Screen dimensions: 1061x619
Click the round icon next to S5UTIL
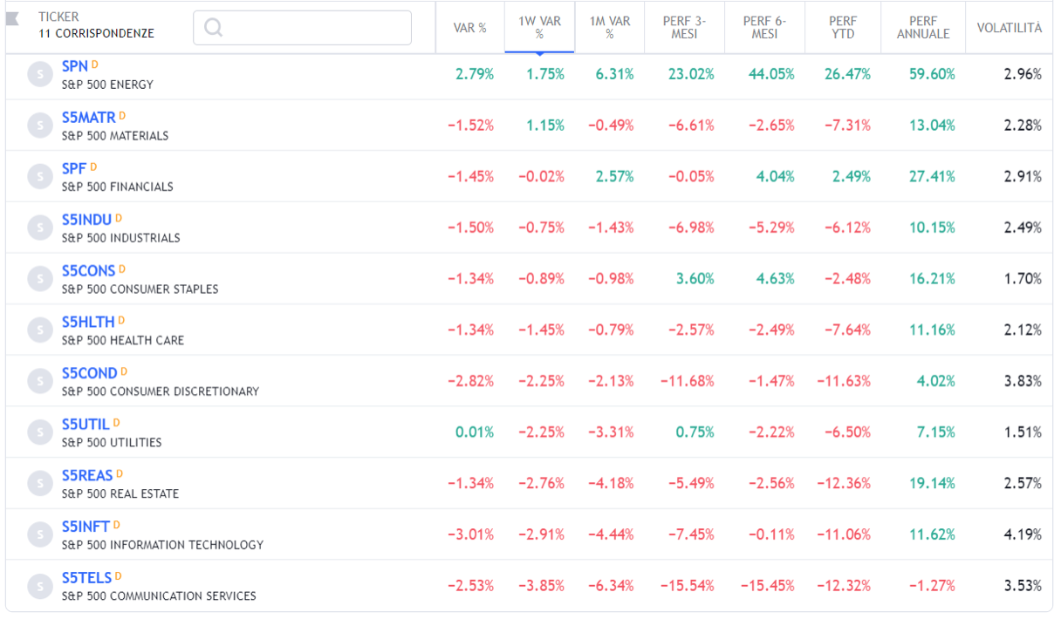(40, 432)
